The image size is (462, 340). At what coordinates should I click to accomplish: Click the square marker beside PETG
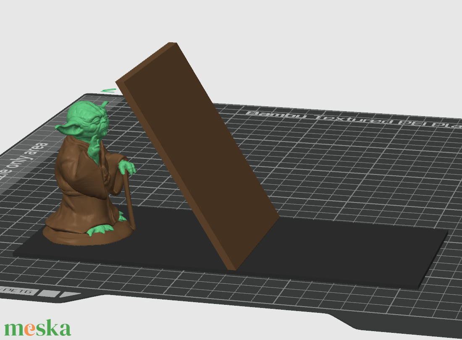pyautogui.click(x=50, y=293)
